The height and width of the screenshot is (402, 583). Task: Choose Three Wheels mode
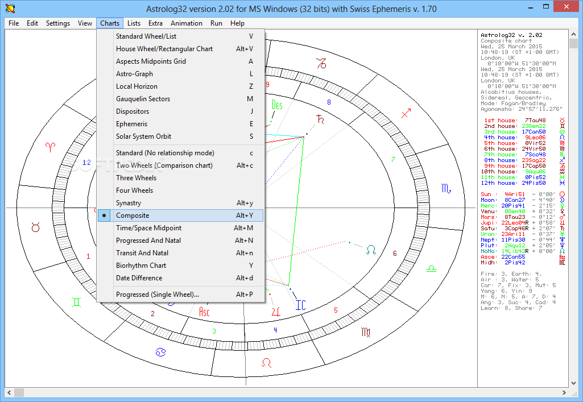pos(180,178)
